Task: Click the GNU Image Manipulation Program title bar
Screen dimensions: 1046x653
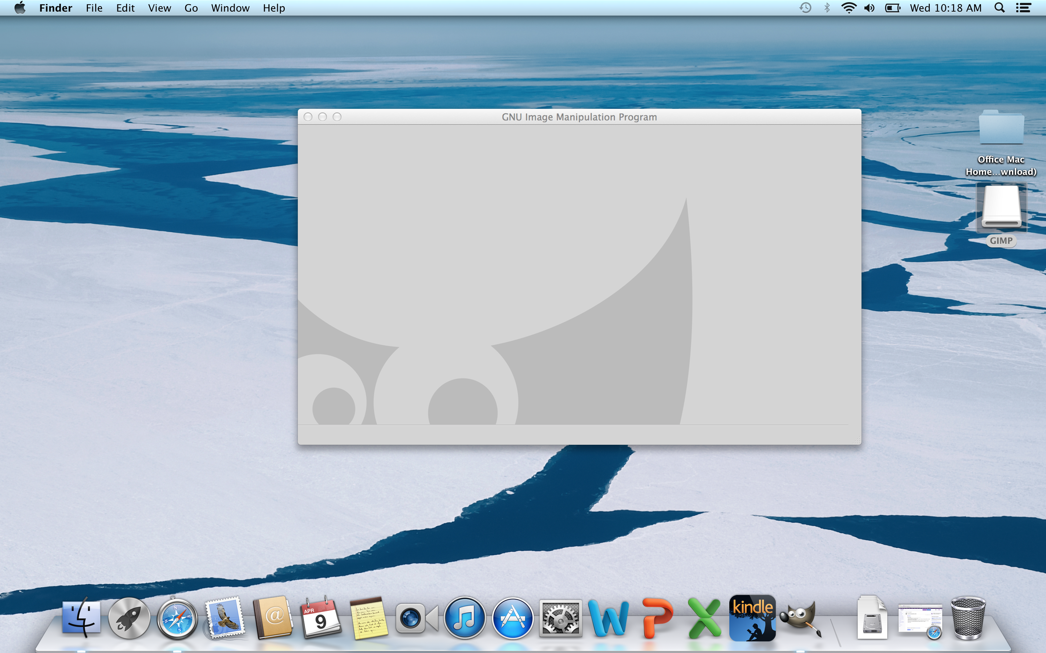Action: click(x=579, y=117)
